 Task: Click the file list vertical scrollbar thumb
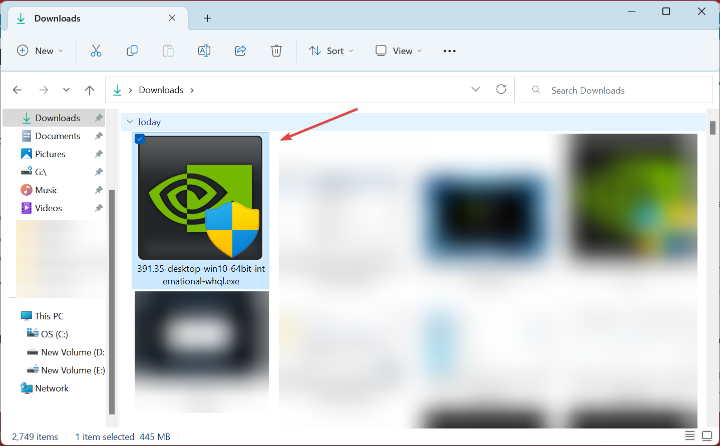(x=712, y=128)
